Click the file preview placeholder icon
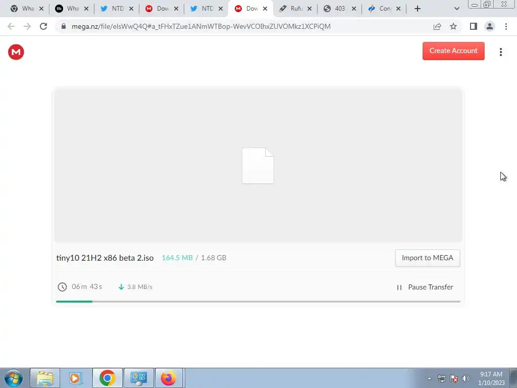The width and height of the screenshot is (517, 388). pyautogui.click(x=258, y=166)
